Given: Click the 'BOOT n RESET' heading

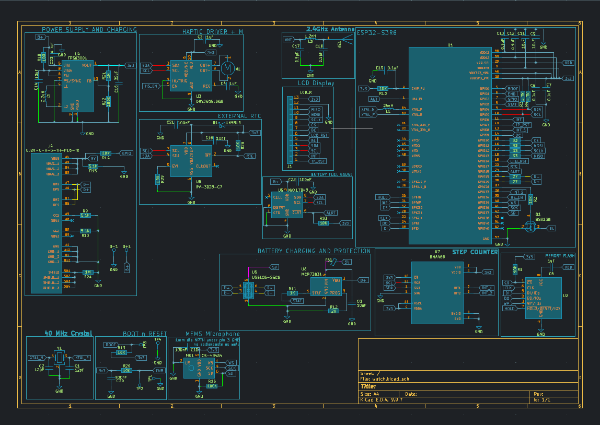Looking at the screenshot, I should [145, 334].
